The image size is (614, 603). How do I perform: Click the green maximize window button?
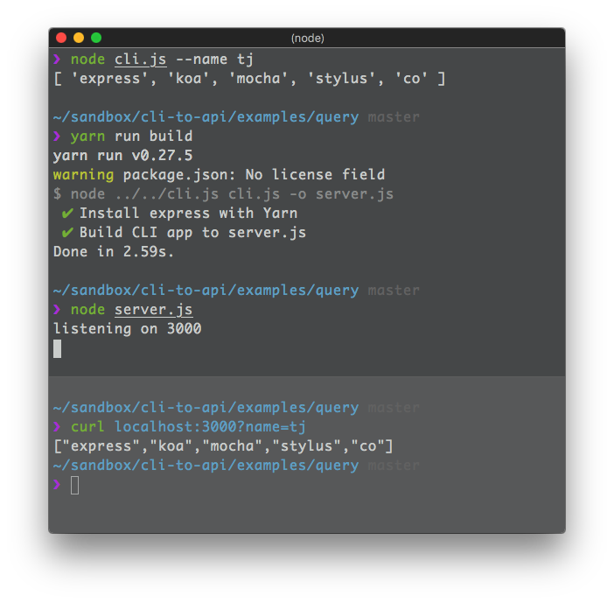[96, 38]
